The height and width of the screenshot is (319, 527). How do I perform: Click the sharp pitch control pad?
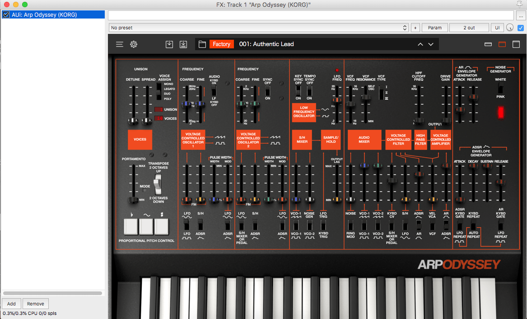(x=161, y=226)
